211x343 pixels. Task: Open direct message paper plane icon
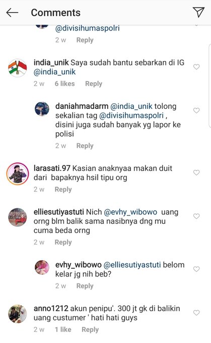click(x=198, y=12)
